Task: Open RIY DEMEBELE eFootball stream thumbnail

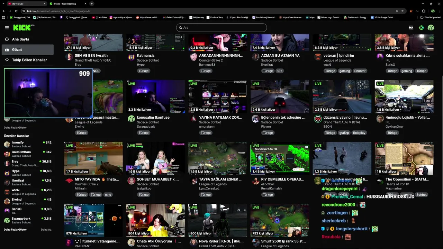Action: (280, 158)
